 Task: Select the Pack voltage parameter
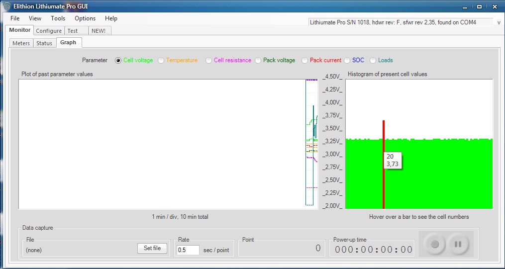point(275,60)
